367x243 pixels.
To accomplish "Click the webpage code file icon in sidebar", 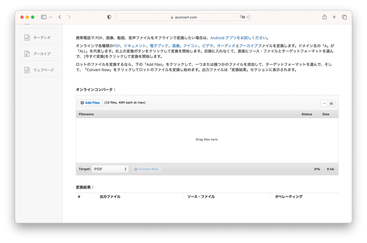I will 27,70.
